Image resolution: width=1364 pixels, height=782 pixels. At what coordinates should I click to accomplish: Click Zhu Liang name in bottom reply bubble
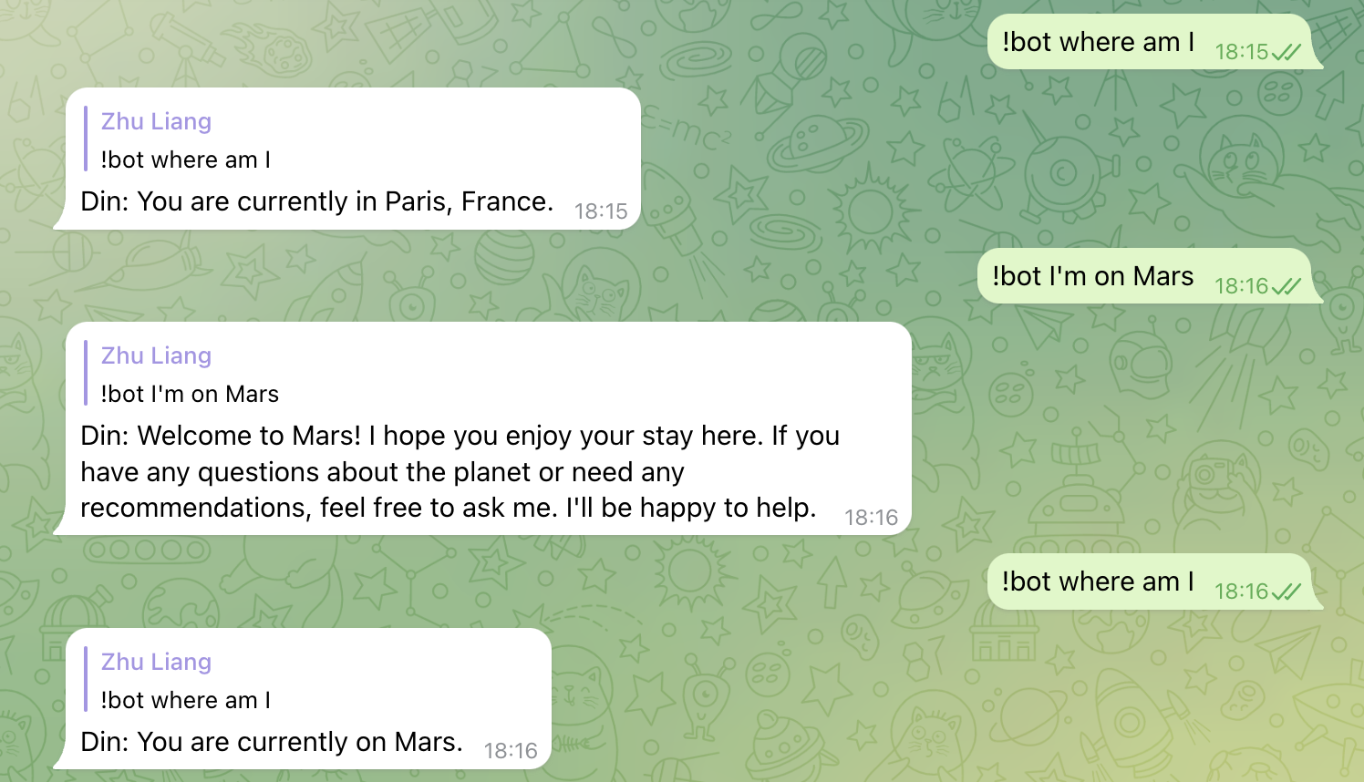156,662
